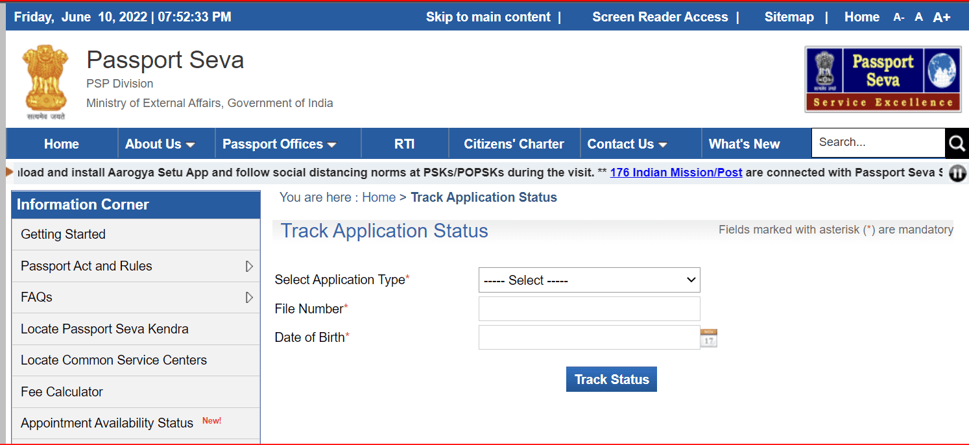Image resolution: width=969 pixels, height=445 pixels.
Task: Open the Citizens' Charter menu
Action: tap(514, 143)
